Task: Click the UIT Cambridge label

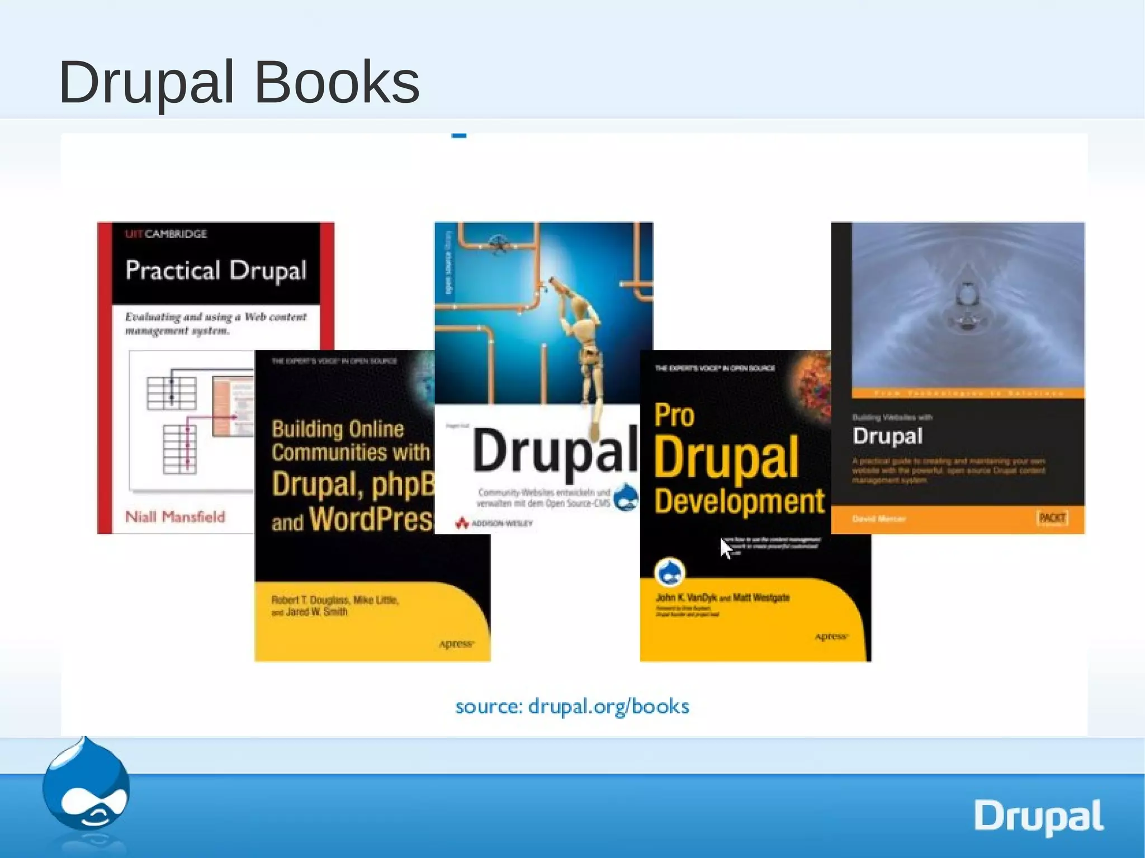Action: [x=166, y=234]
